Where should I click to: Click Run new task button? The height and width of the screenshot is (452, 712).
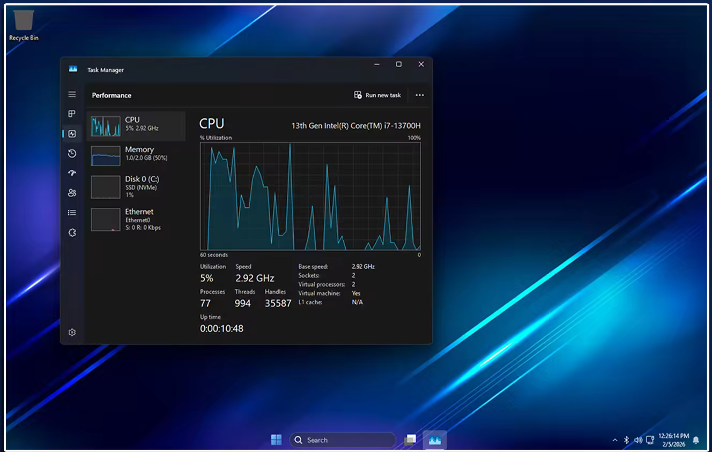click(x=377, y=95)
